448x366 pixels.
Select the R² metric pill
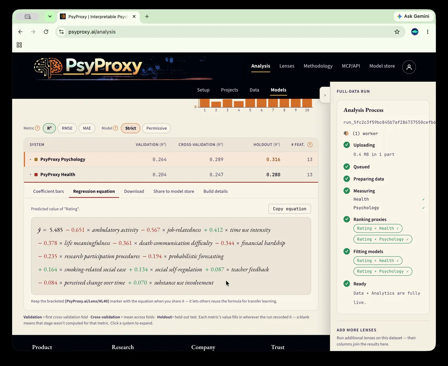point(49,128)
